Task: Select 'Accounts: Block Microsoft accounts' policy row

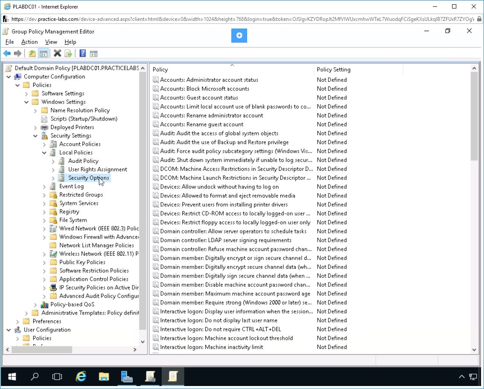Action: tap(205, 89)
